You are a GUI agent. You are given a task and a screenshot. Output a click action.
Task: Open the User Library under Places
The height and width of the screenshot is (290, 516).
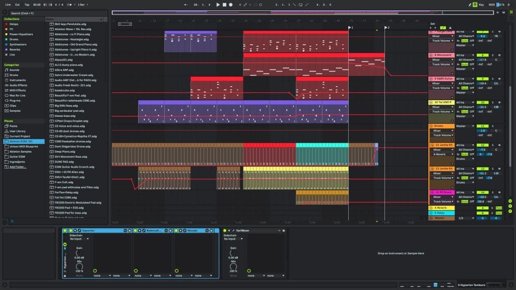(18, 131)
